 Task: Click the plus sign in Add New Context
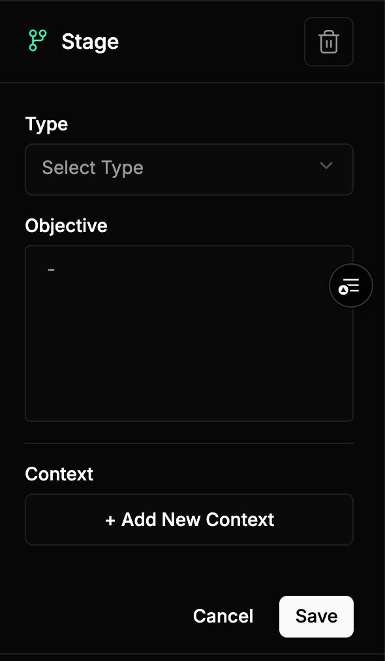point(110,520)
